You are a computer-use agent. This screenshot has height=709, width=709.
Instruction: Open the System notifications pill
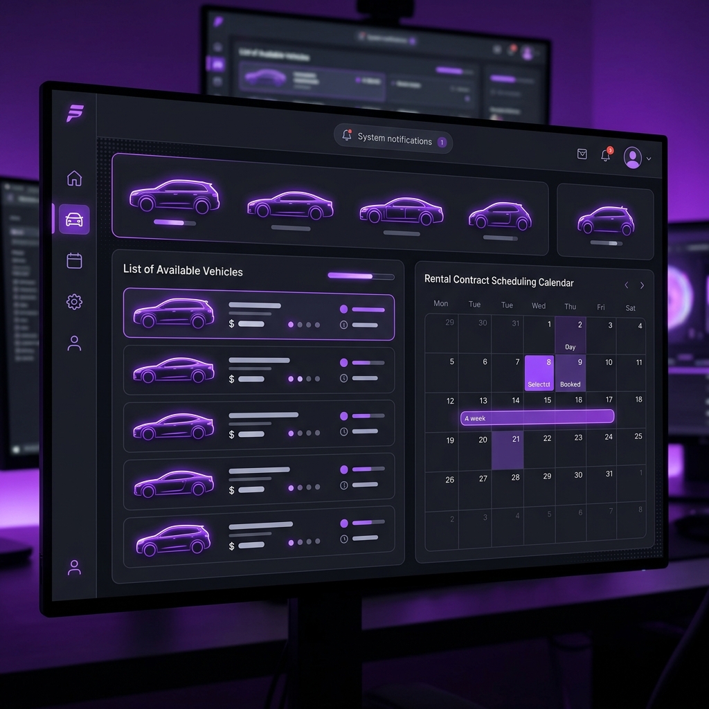[x=393, y=138]
